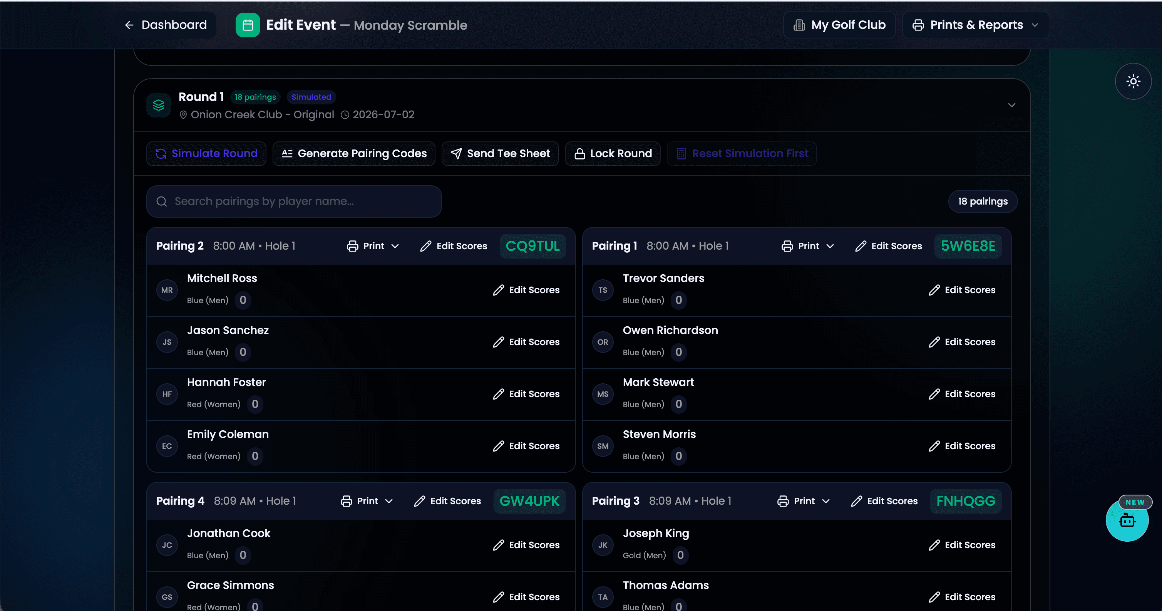Focus the search pairings by player name field
Image resolution: width=1162 pixels, height=611 pixels.
click(294, 201)
